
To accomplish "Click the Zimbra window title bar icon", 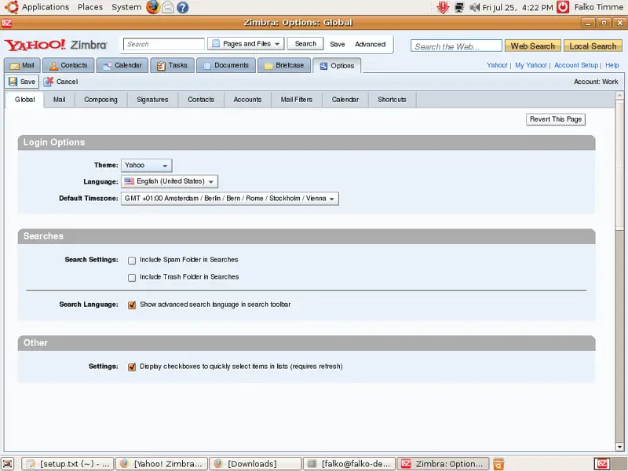I will [x=7, y=23].
